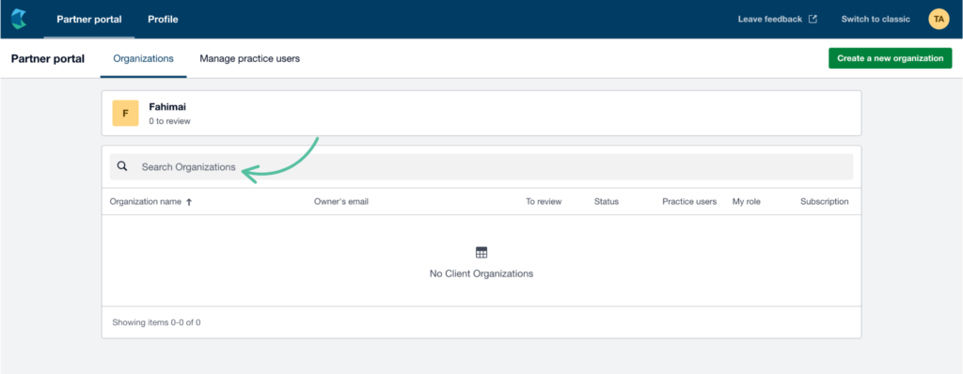Sort by Owner's email column
963x374 pixels.
coord(340,201)
